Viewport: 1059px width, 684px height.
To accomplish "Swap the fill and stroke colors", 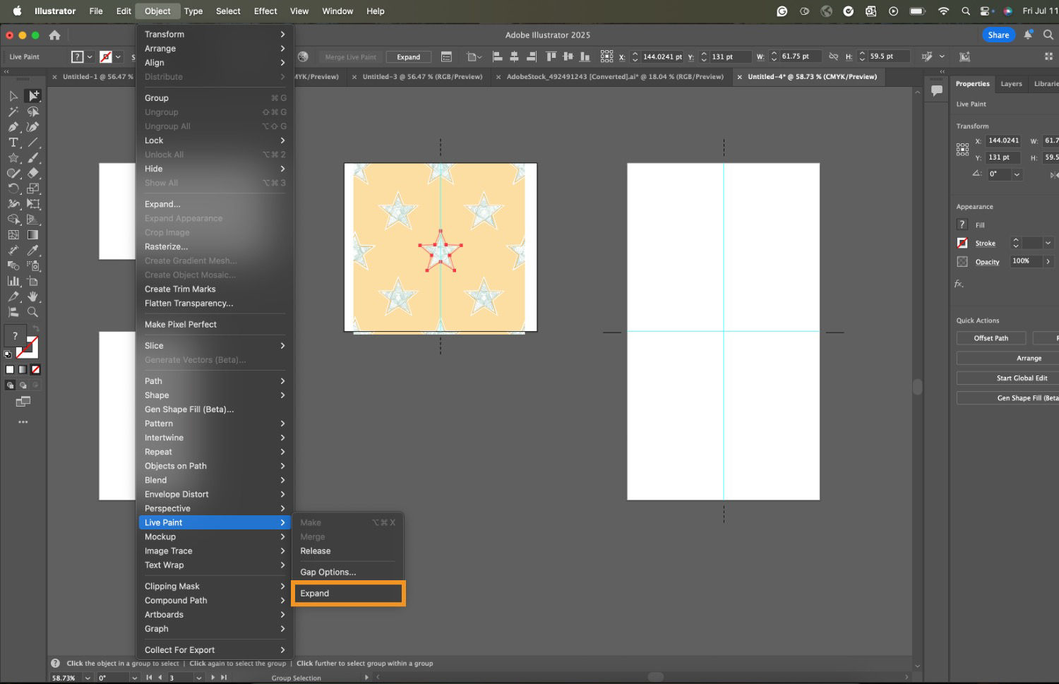I will pos(35,328).
